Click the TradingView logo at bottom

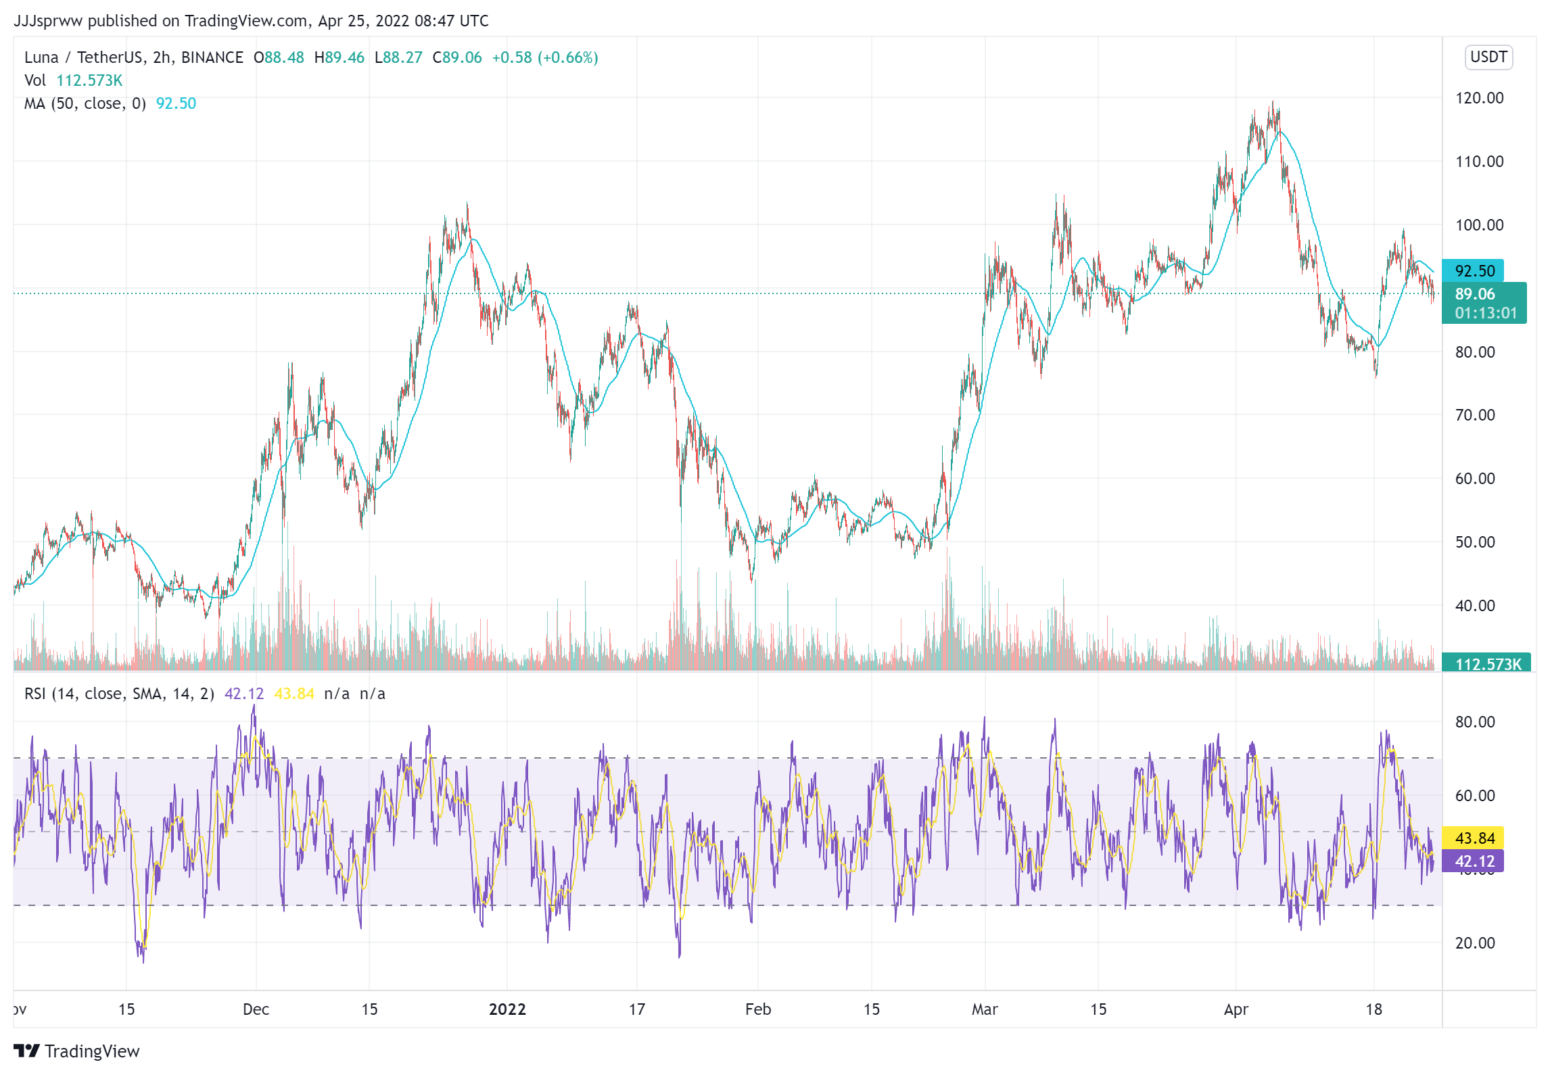(x=76, y=1051)
